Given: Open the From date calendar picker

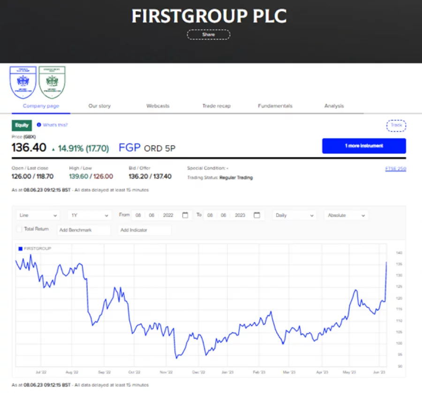Looking at the screenshot, I should pos(185,215).
